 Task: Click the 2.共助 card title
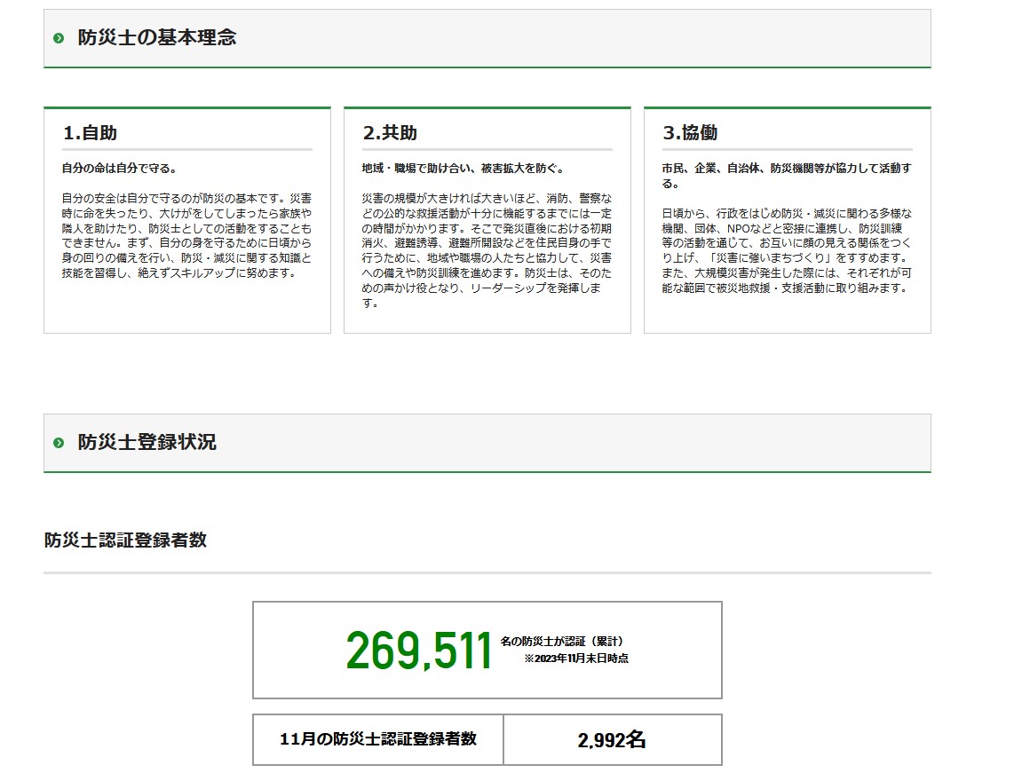pyautogui.click(x=390, y=133)
